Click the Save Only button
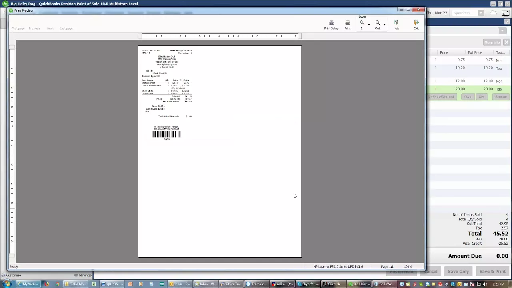This screenshot has width=512, height=288. tap(458, 271)
